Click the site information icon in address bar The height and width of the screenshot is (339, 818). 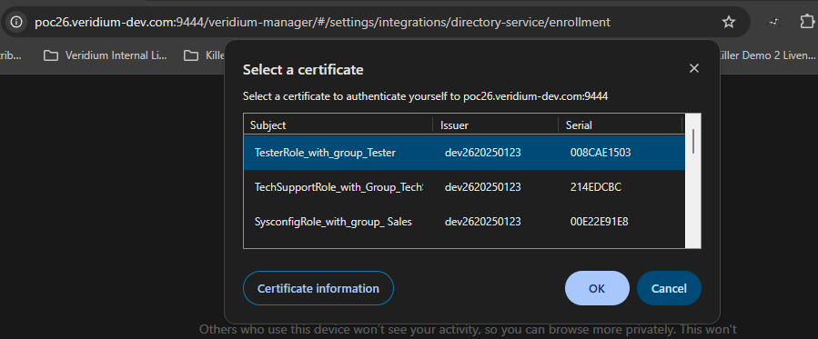16,22
